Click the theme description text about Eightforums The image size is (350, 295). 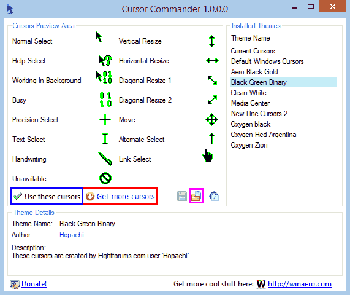click(x=101, y=256)
